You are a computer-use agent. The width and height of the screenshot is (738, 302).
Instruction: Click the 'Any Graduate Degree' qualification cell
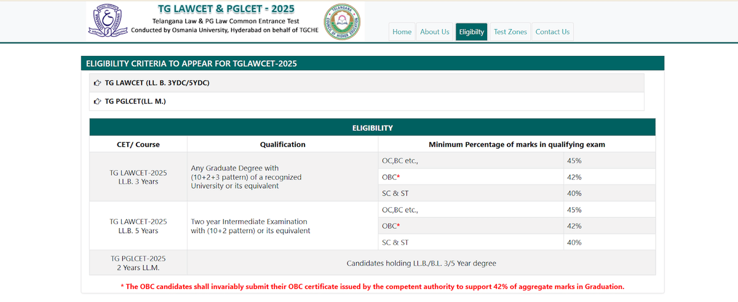(x=282, y=177)
